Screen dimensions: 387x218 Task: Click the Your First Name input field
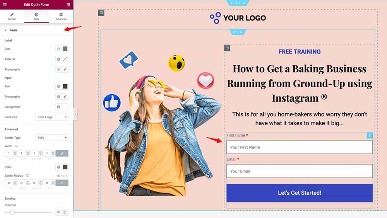click(300, 147)
